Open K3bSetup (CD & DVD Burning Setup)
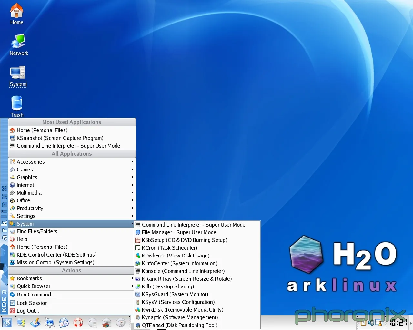The width and height of the screenshot is (413, 330). pyautogui.click(x=197, y=240)
